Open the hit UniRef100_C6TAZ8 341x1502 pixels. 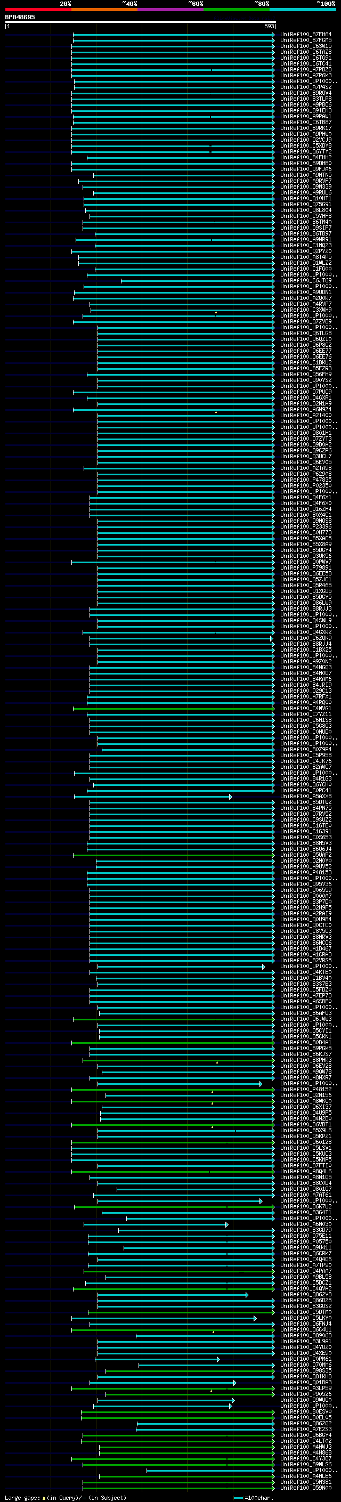coord(306,52)
